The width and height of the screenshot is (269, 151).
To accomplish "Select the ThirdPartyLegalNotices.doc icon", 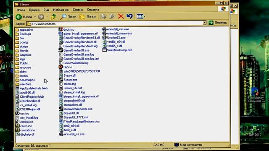I will tap(61, 121).
